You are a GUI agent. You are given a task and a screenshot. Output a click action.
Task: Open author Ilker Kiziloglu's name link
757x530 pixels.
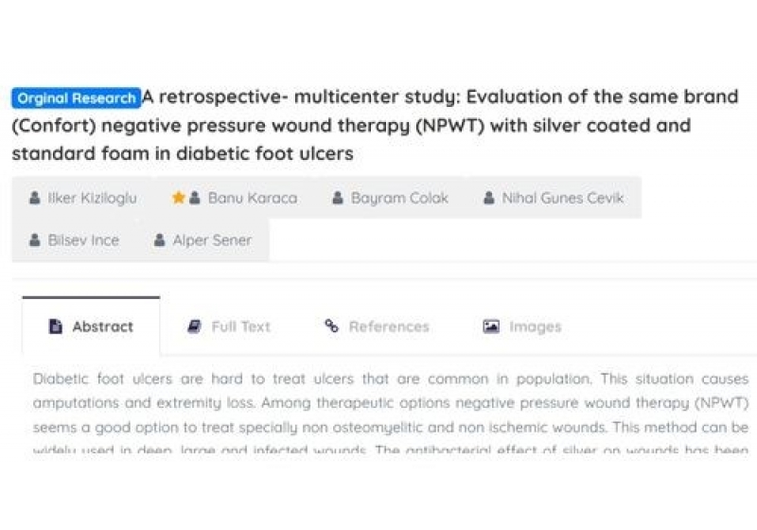94,199
